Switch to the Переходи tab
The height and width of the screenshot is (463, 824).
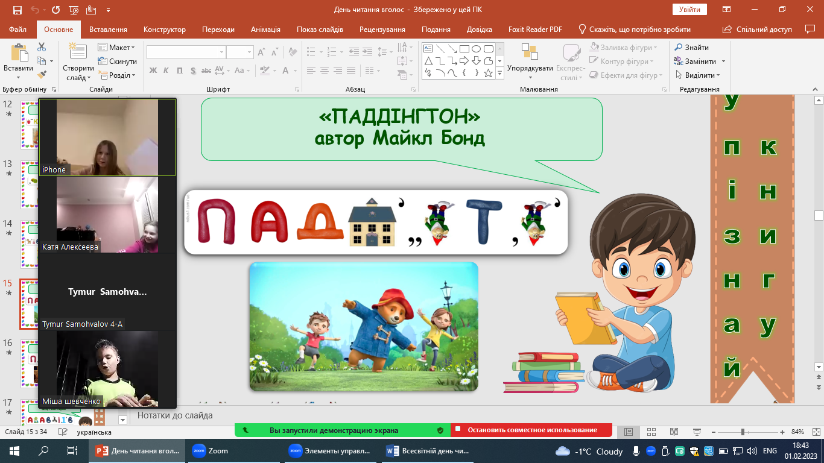[x=218, y=30]
